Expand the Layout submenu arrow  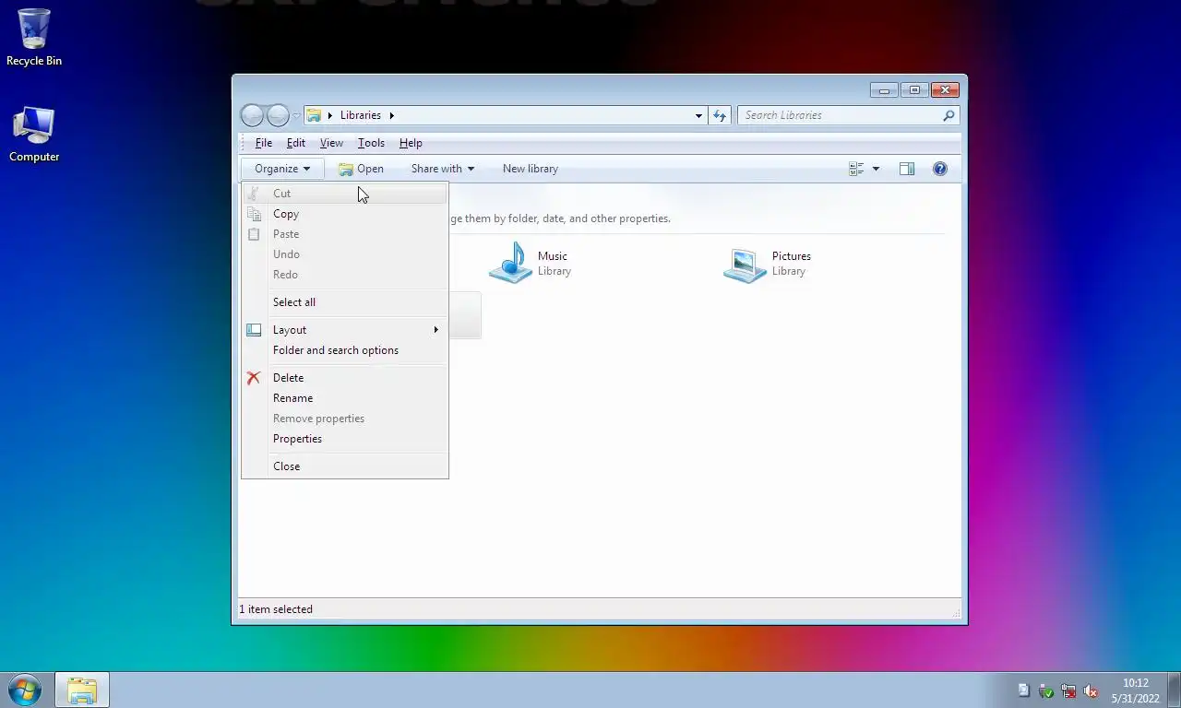(x=436, y=330)
